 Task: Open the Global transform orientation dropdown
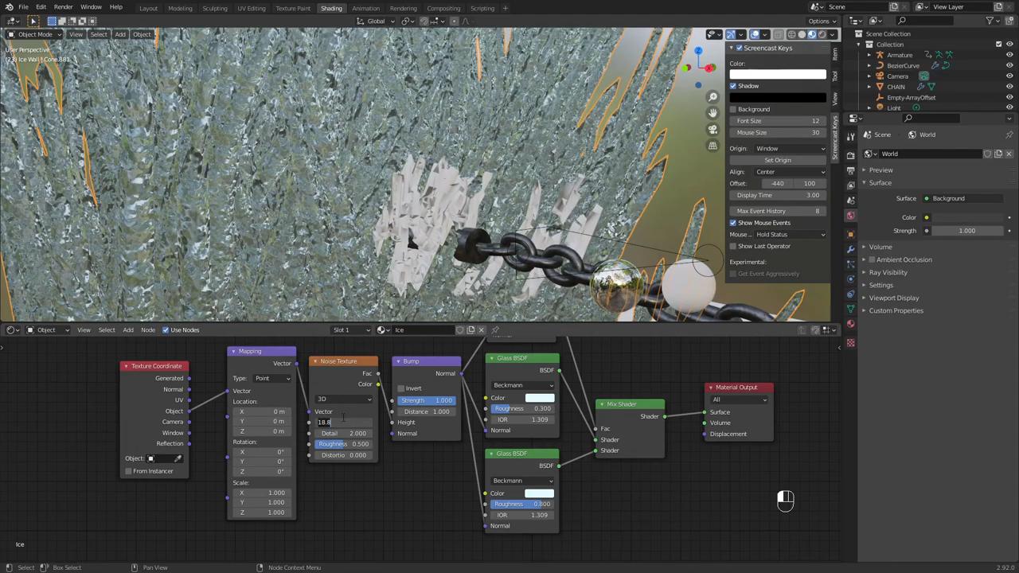(x=374, y=21)
